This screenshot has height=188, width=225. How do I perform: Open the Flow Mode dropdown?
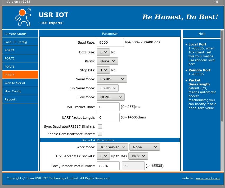click(x=111, y=97)
